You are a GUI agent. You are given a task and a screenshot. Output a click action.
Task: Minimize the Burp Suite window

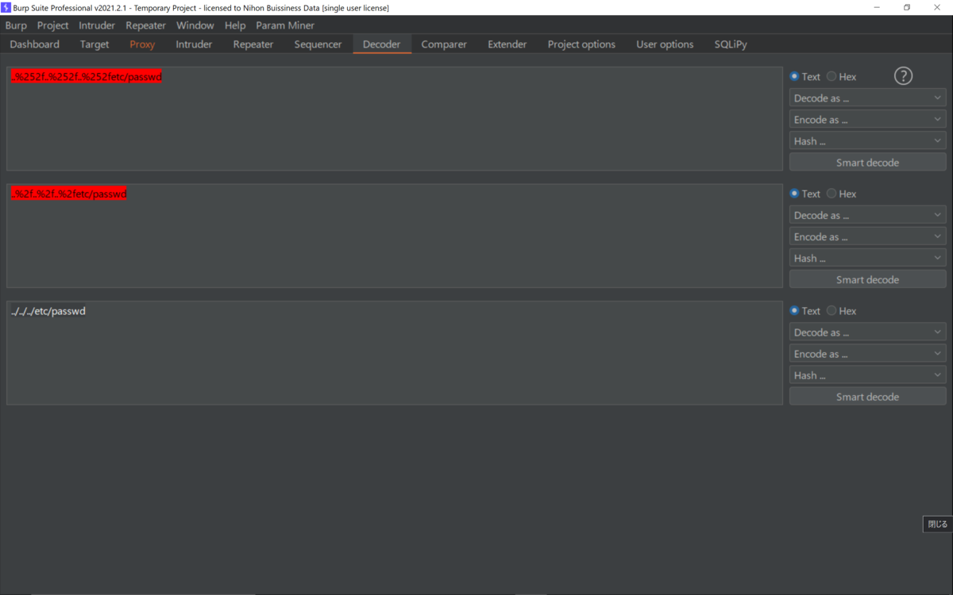(x=877, y=7)
